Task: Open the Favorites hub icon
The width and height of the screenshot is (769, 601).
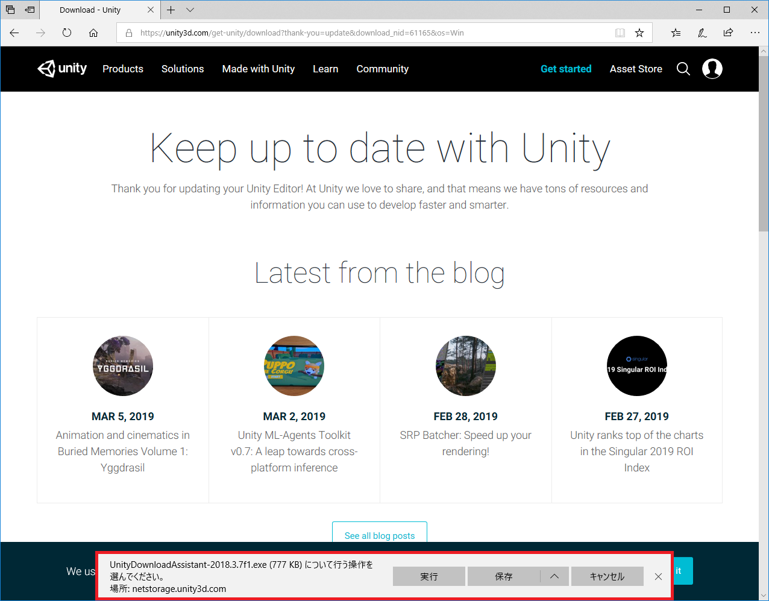Action: click(x=676, y=33)
